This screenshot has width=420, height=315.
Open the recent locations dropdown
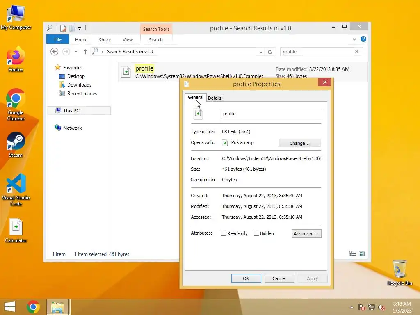click(x=76, y=52)
